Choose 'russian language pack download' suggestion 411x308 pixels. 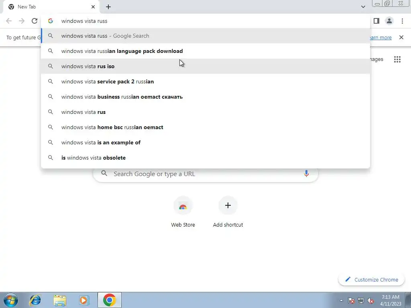point(205,51)
